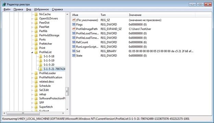The height and width of the screenshot is (123, 214).
Task: Click the tree vertical scrollbar thumb
Action: (67, 91)
